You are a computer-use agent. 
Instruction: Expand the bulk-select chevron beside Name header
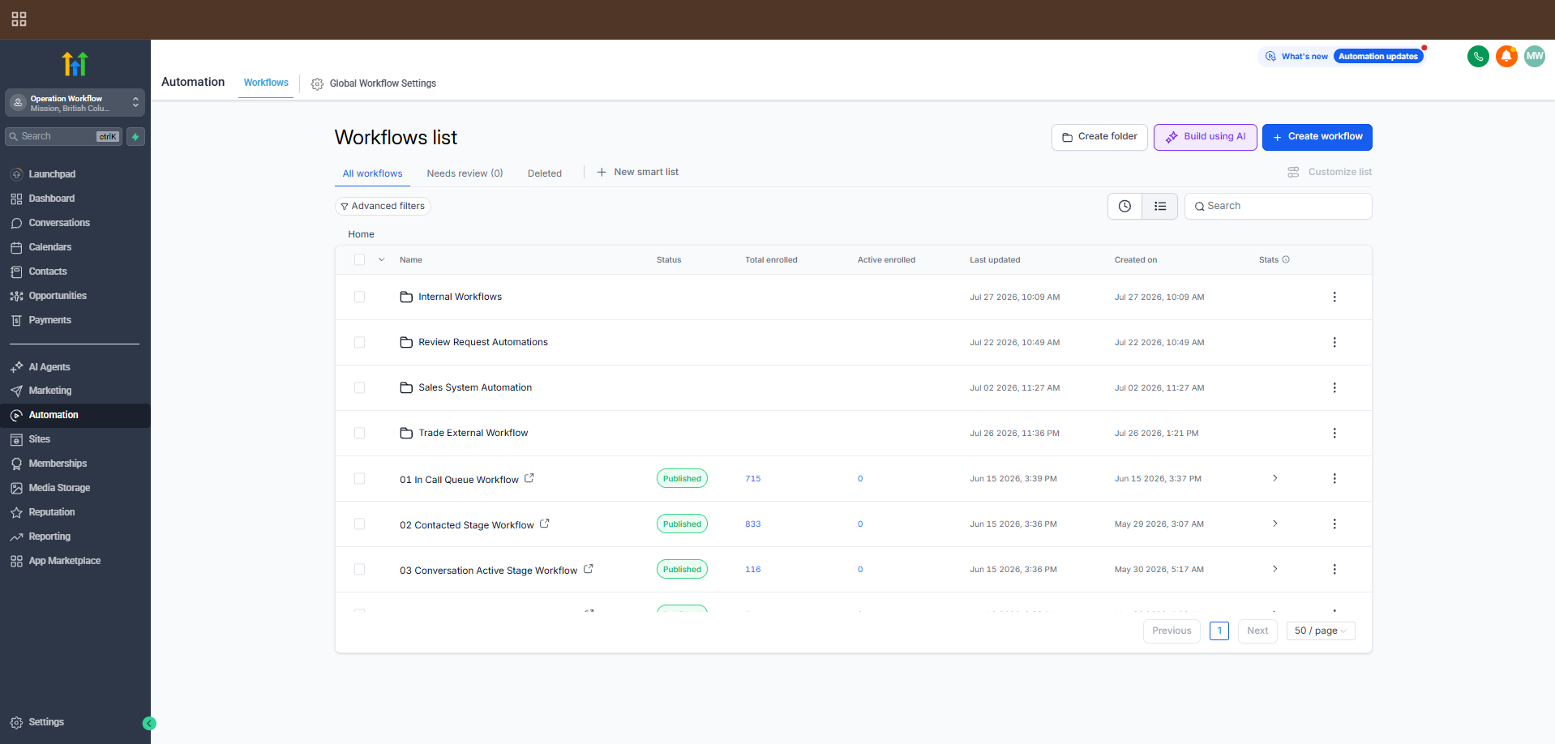click(x=381, y=259)
